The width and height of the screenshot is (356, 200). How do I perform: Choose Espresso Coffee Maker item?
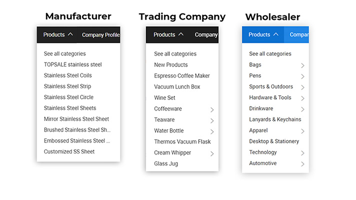(x=181, y=76)
